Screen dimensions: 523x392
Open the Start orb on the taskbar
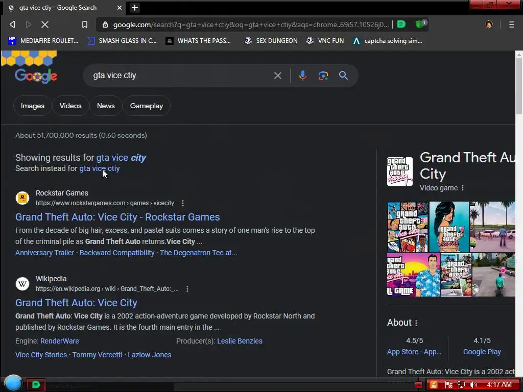(13, 383)
